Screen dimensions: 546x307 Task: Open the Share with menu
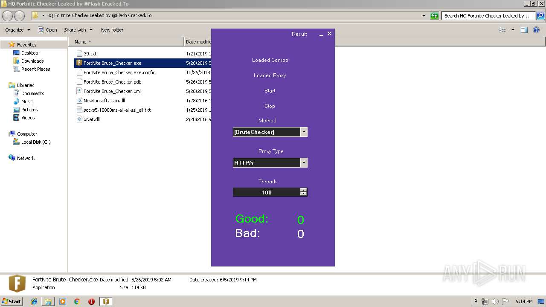point(78,30)
